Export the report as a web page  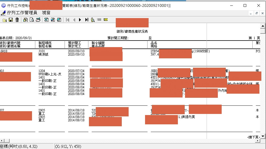[53, 20]
